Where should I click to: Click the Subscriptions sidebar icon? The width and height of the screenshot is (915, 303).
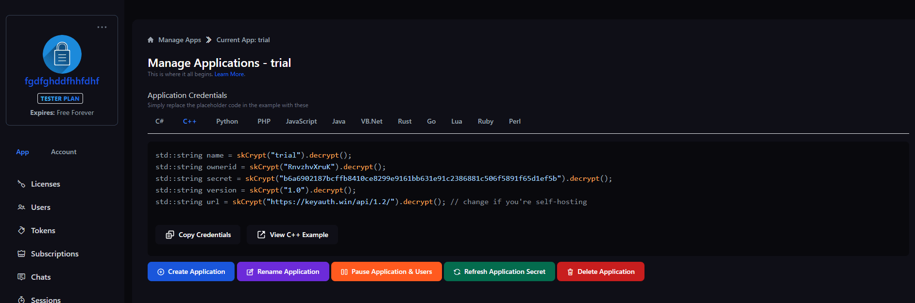pyautogui.click(x=21, y=254)
